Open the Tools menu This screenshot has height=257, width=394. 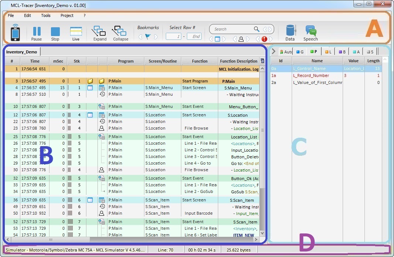(x=46, y=15)
